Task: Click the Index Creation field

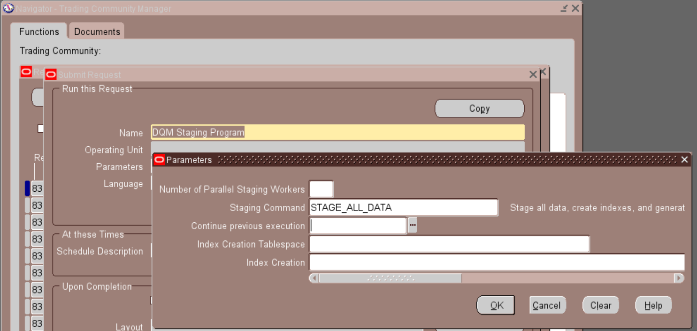Action: pyautogui.click(x=497, y=262)
